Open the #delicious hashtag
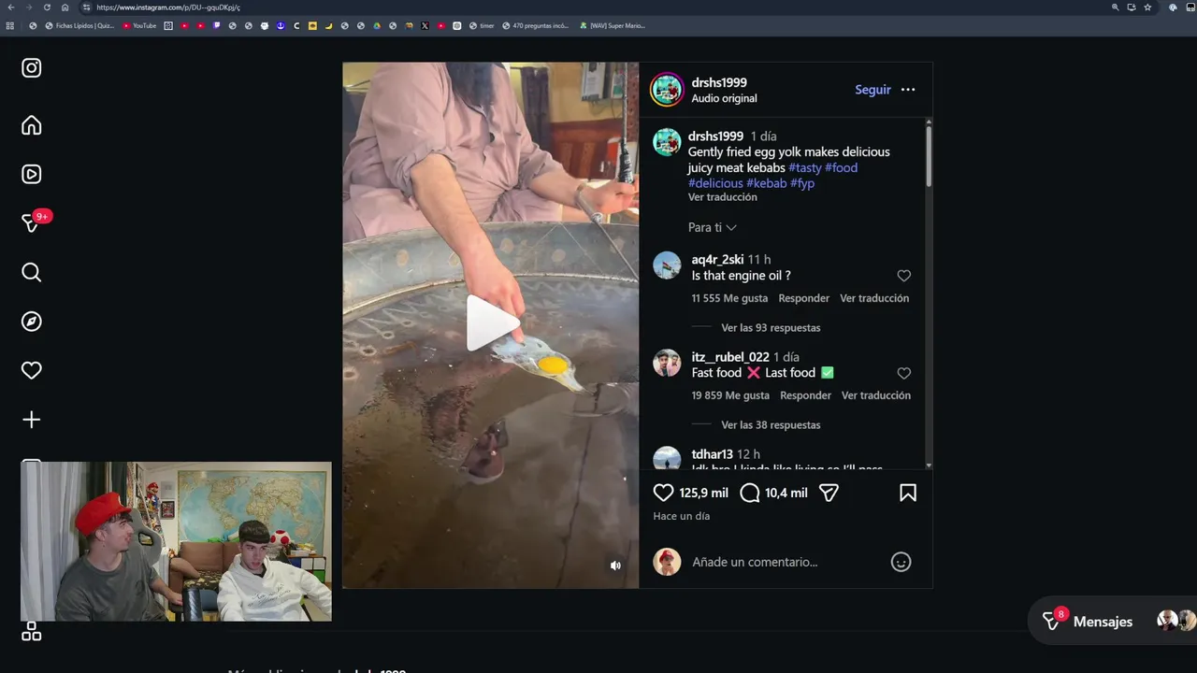The width and height of the screenshot is (1197, 673). click(715, 183)
